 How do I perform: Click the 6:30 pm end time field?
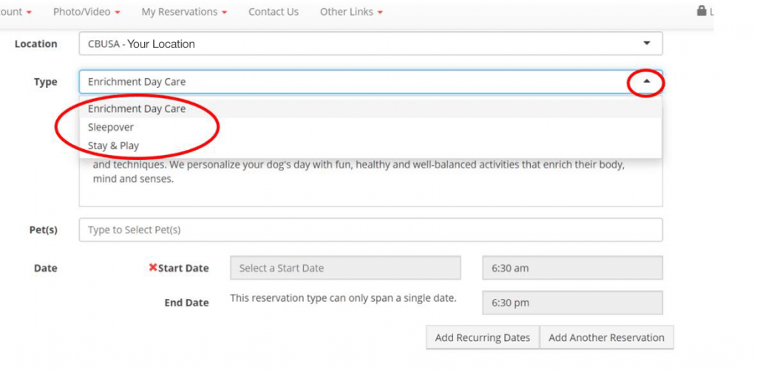tap(573, 303)
